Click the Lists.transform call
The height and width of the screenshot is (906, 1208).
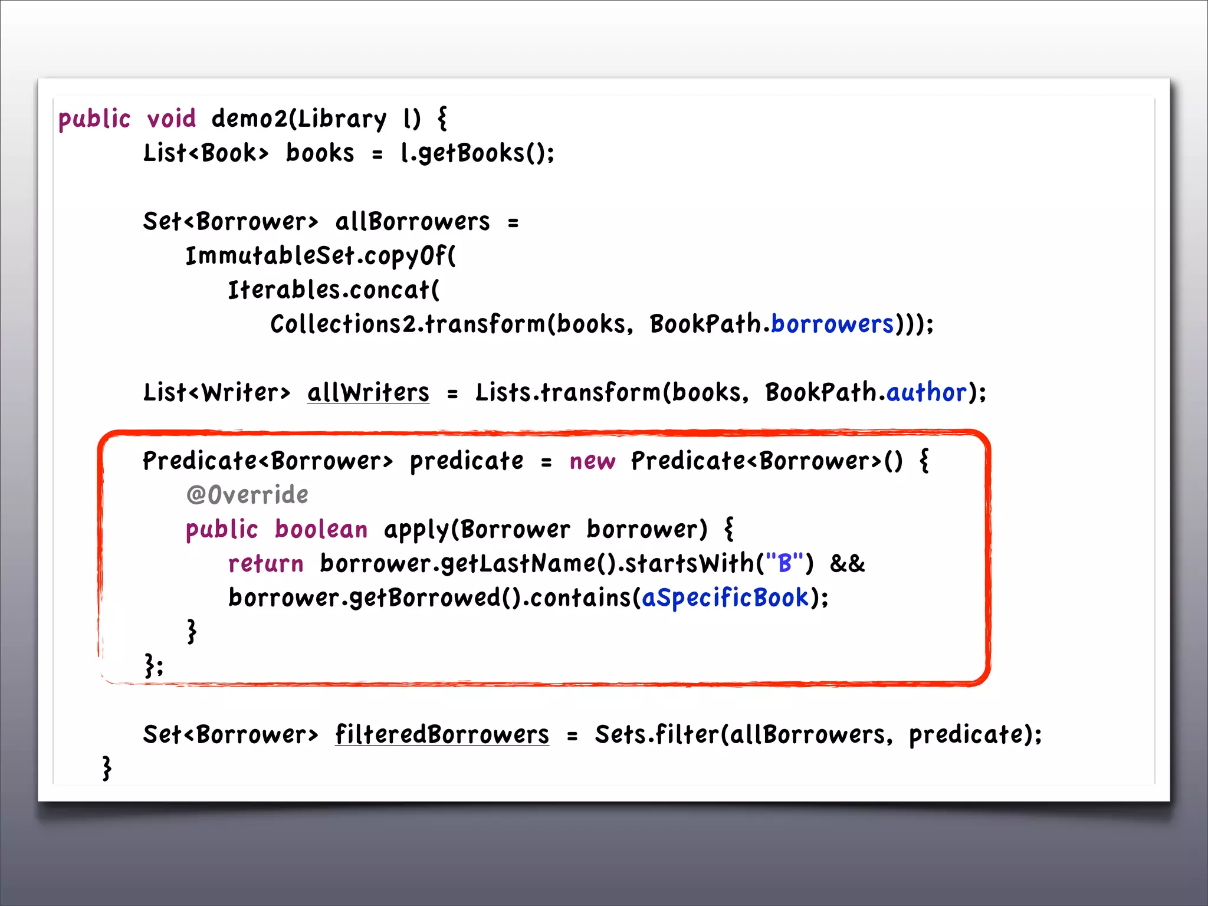click(569, 392)
